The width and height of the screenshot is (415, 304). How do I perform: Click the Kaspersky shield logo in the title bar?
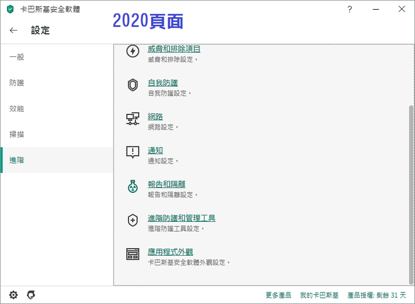pyautogui.click(x=10, y=9)
